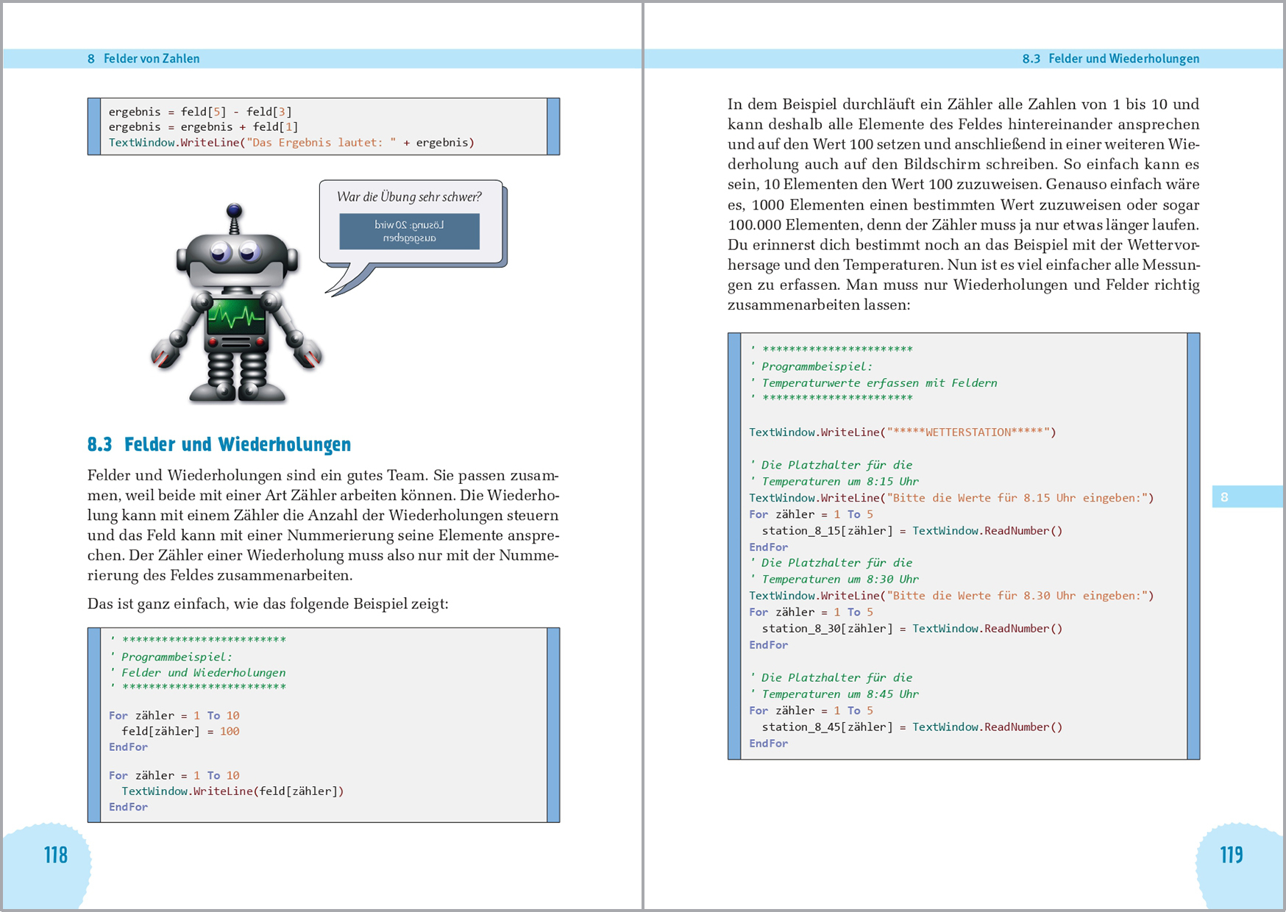The width and height of the screenshot is (1286, 912).
Task: Click the WETTERSTATION WriteLine code line
Action: [902, 432]
